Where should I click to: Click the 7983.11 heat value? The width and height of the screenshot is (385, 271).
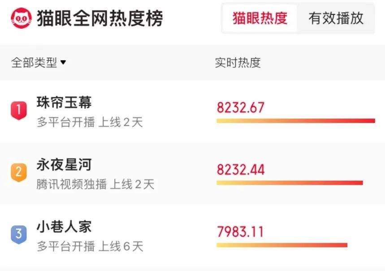tap(240, 232)
